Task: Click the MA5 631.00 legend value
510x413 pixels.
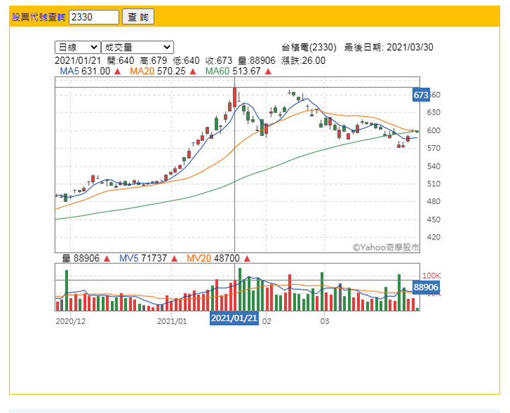Action: pos(85,72)
